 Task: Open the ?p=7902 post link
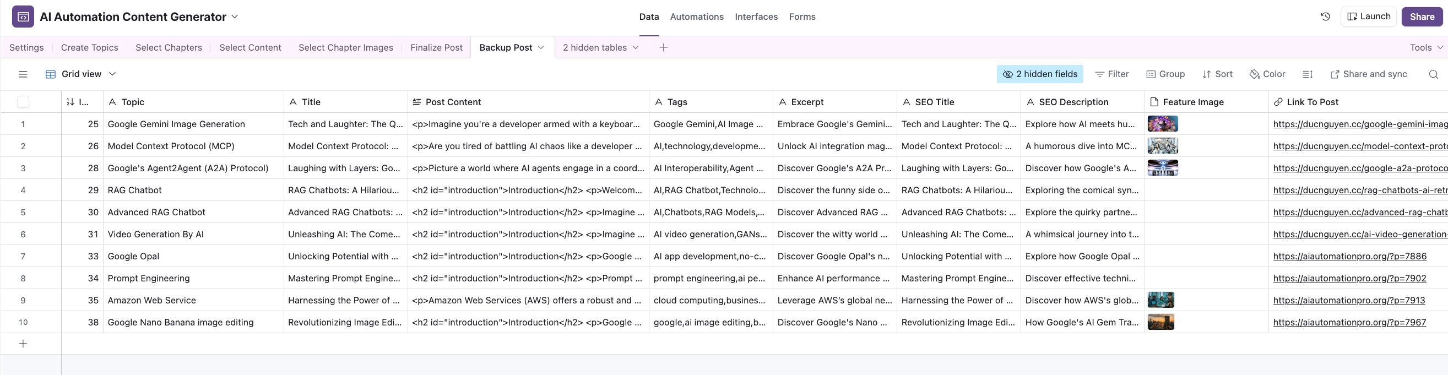(x=1349, y=278)
